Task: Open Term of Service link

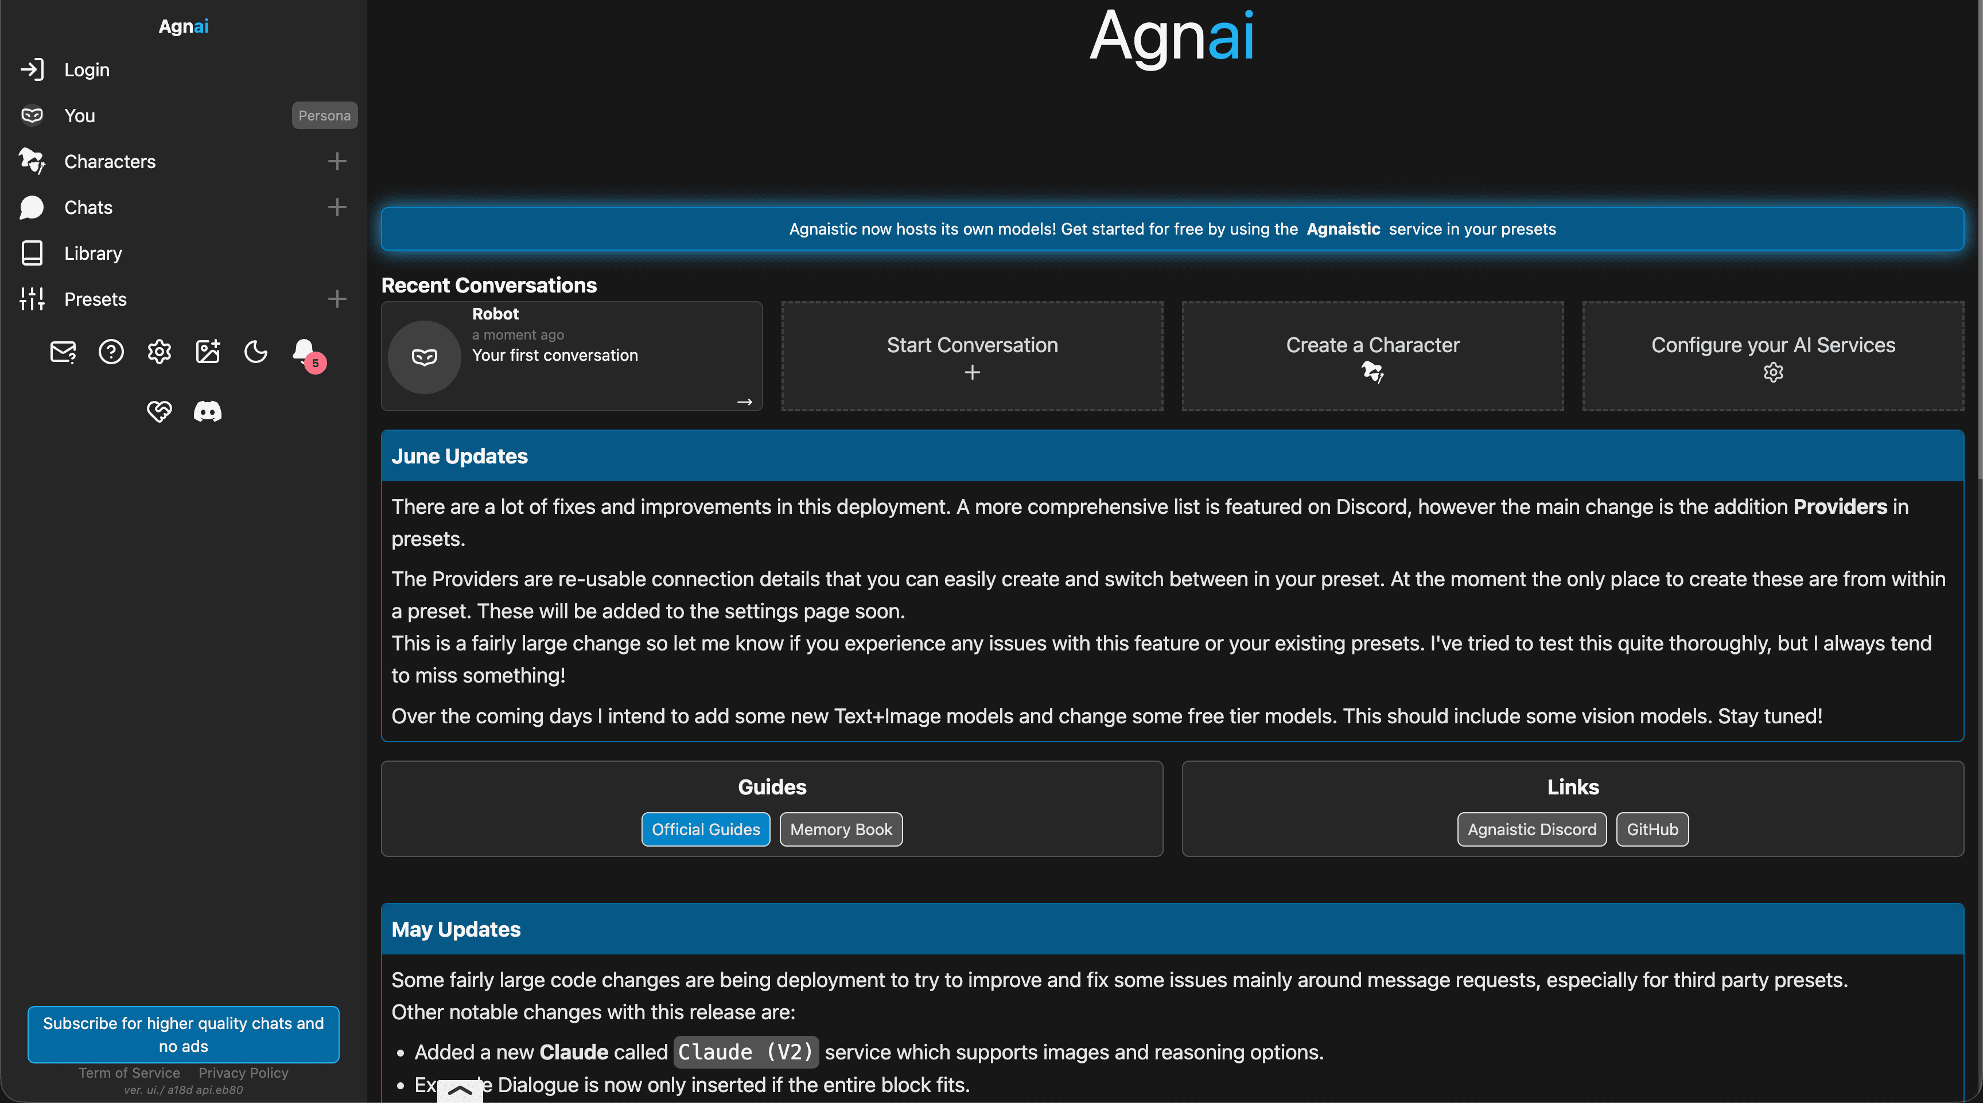Action: [129, 1072]
